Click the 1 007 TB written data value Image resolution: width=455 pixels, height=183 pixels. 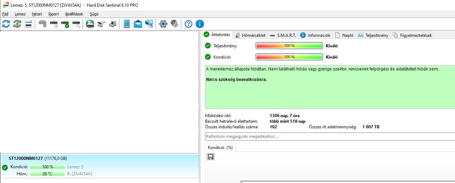pos(371,127)
